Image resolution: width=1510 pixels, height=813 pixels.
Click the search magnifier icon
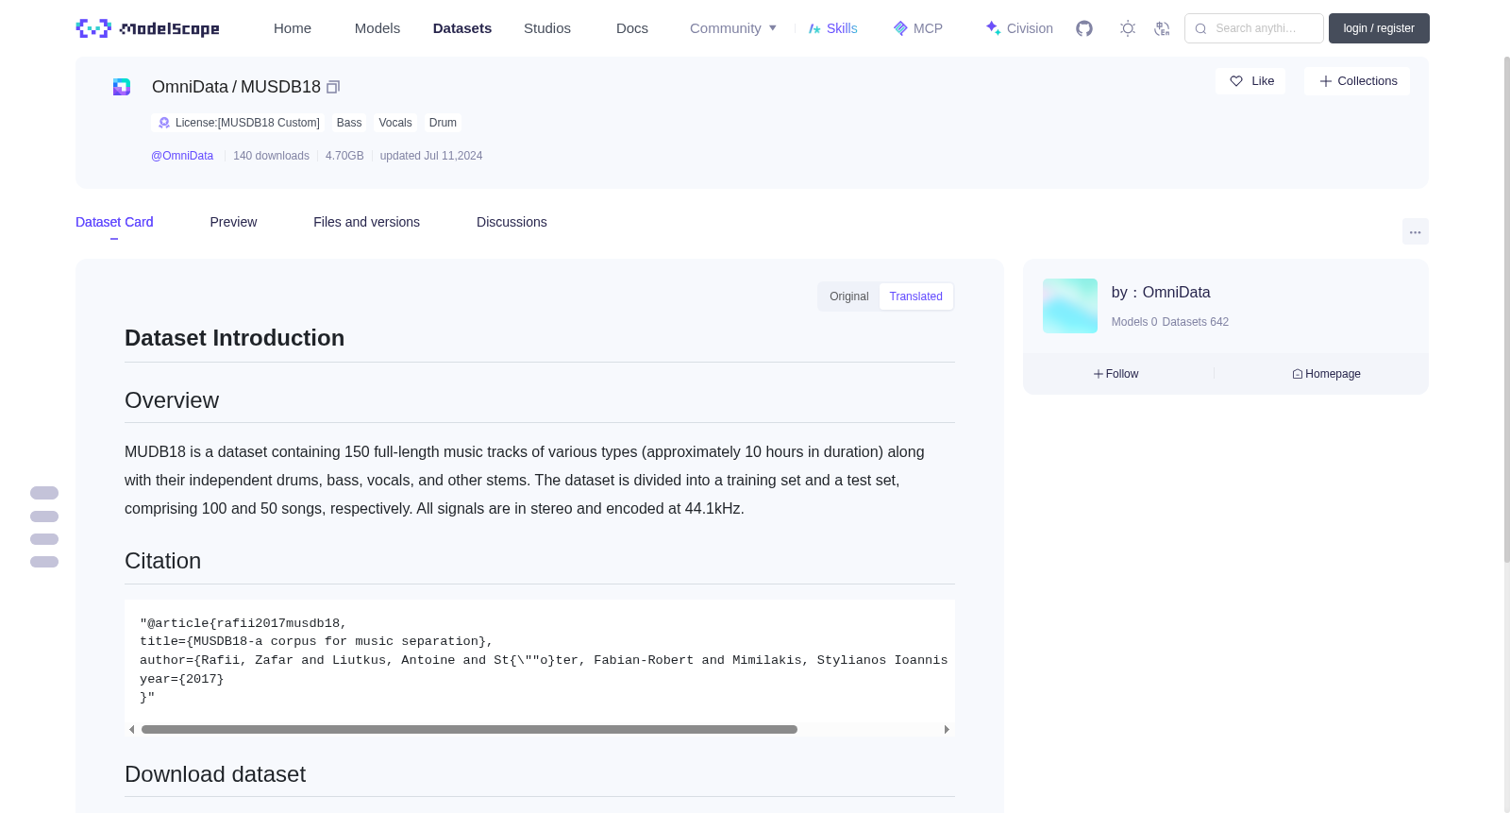[x=1200, y=28]
